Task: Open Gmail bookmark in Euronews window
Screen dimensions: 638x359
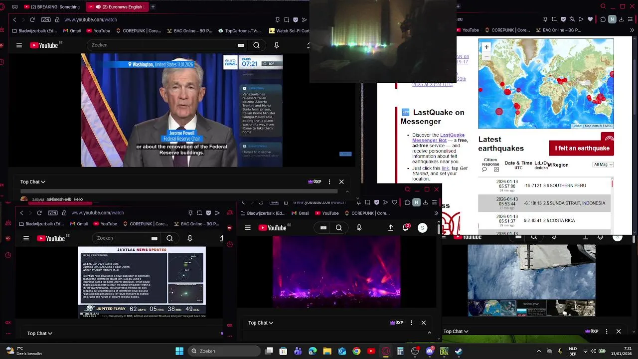Action: (71, 31)
